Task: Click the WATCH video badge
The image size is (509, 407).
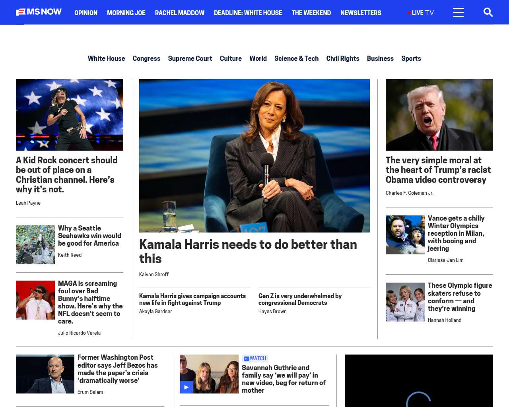Action: [x=255, y=359]
